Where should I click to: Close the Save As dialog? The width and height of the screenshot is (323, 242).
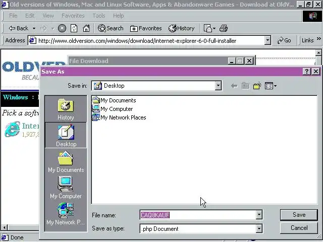[316, 72]
